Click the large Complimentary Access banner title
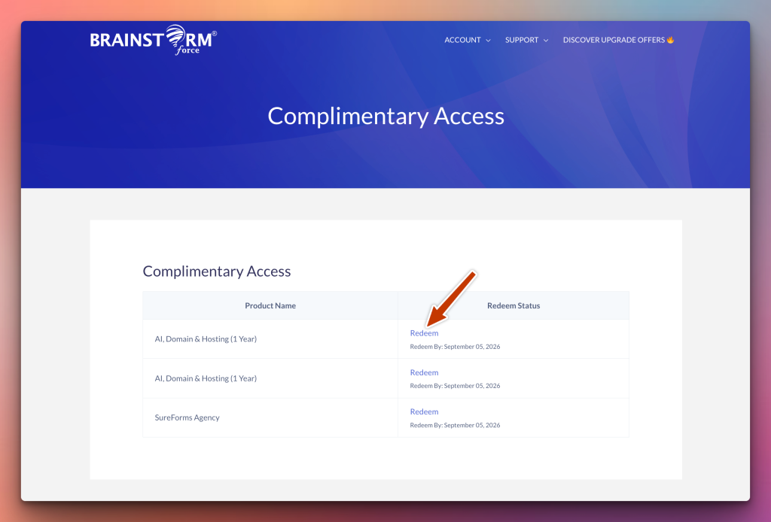 coord(386,116)
